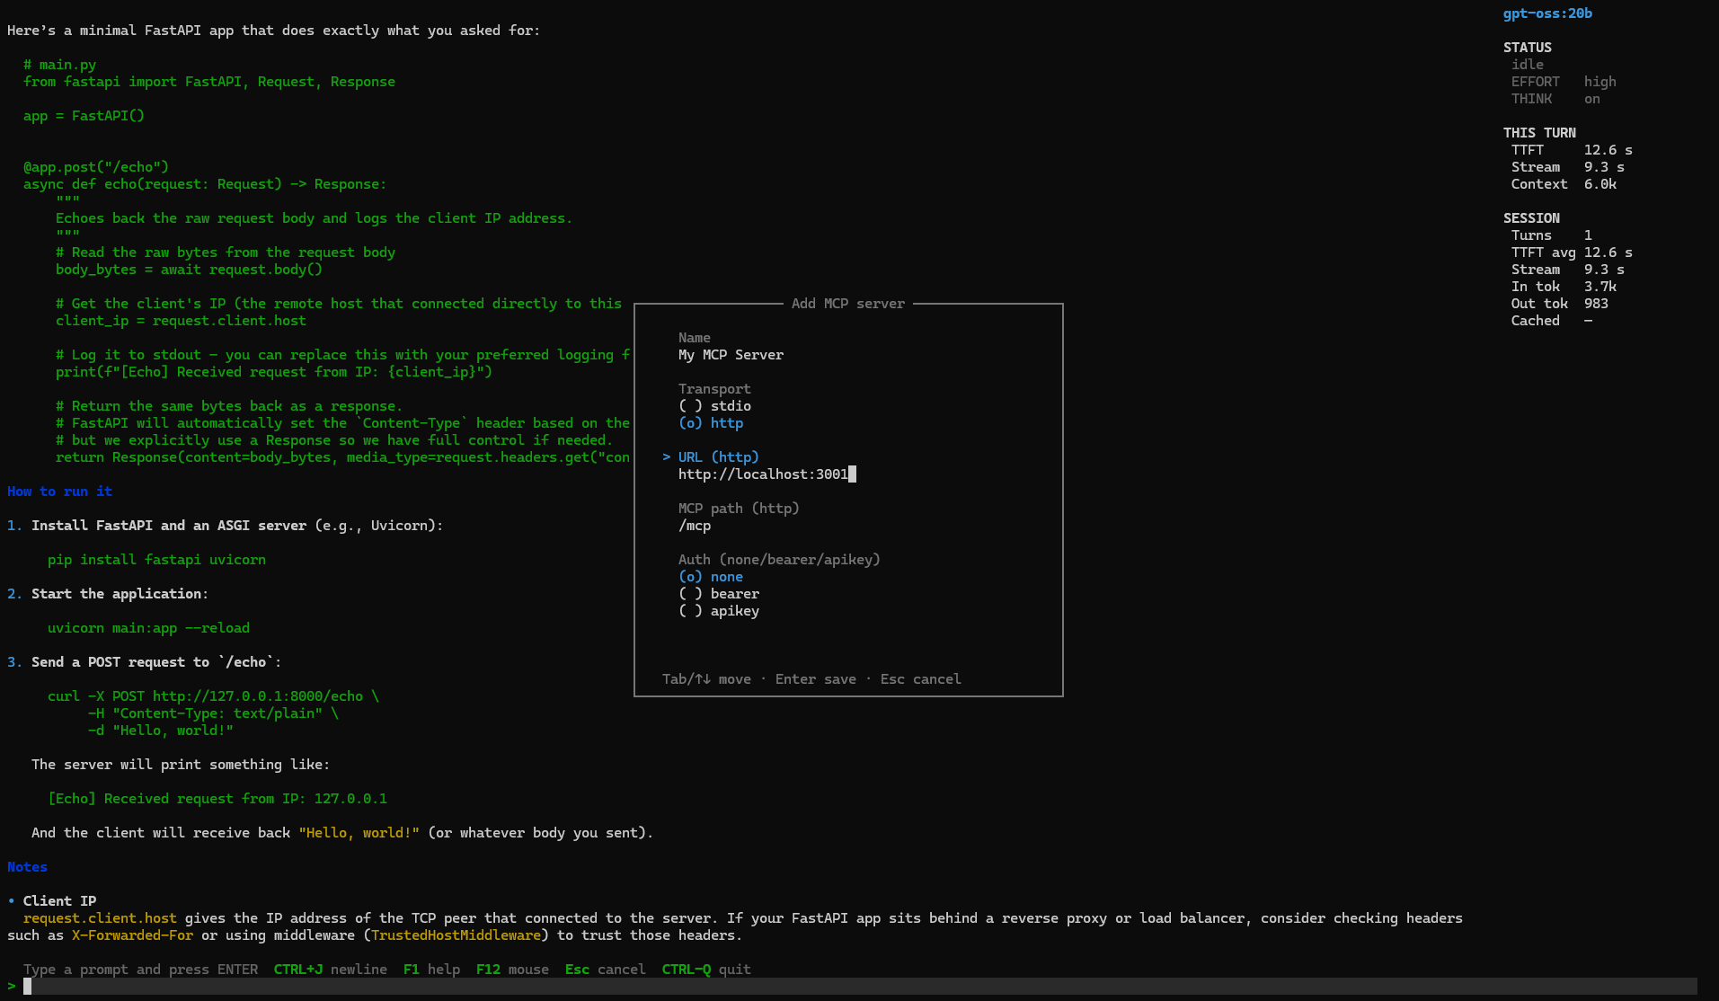This screenshot has width=1719, height=1001.
Task: Click the 'In tok 3.7k' session entry
Action: pyautogui.click(x=1564, y=287)
